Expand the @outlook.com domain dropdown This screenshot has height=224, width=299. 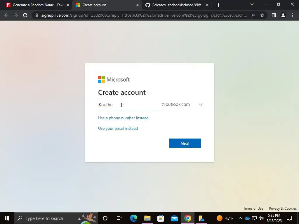[x=182, y=105]
